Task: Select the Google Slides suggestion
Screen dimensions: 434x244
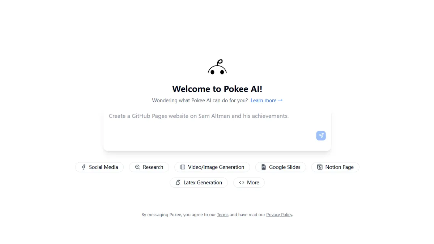Action: [x=284, y=167]
